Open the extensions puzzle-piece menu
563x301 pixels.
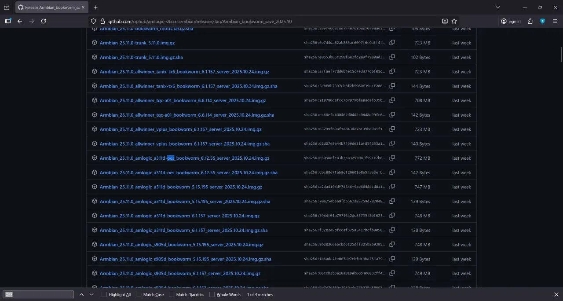point(530,21)
